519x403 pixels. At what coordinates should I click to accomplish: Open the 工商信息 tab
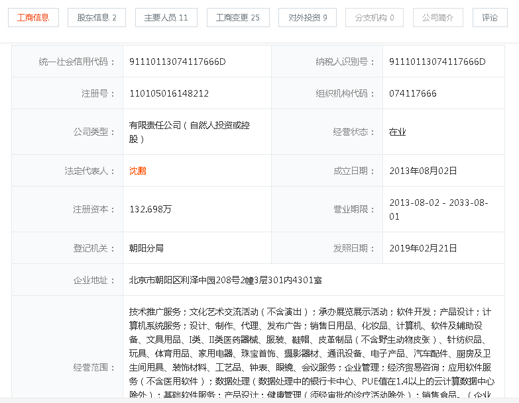[33, 17]
